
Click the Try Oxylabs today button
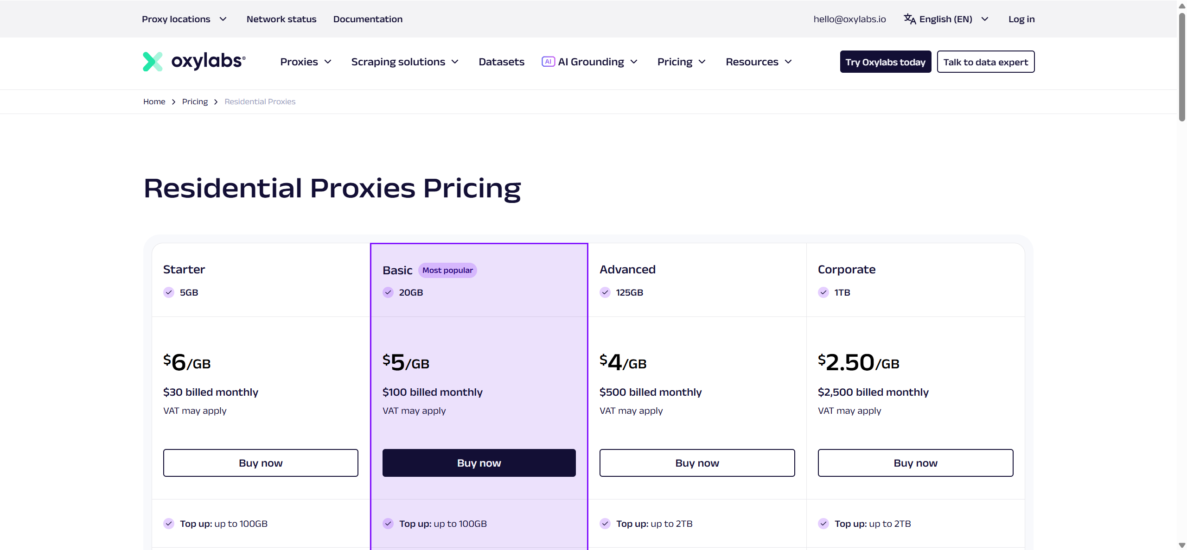click(x=886, y=62)
